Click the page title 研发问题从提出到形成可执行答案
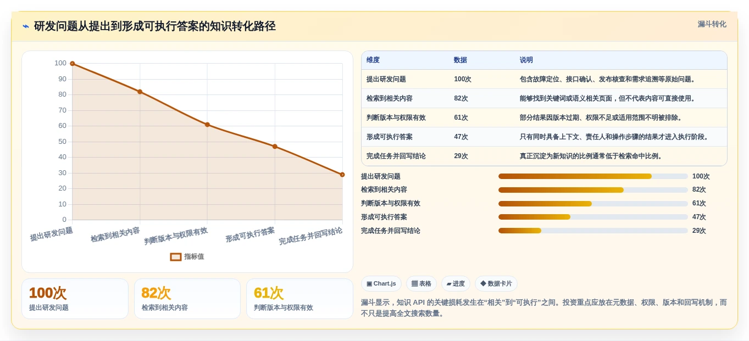 click(154, 26)
